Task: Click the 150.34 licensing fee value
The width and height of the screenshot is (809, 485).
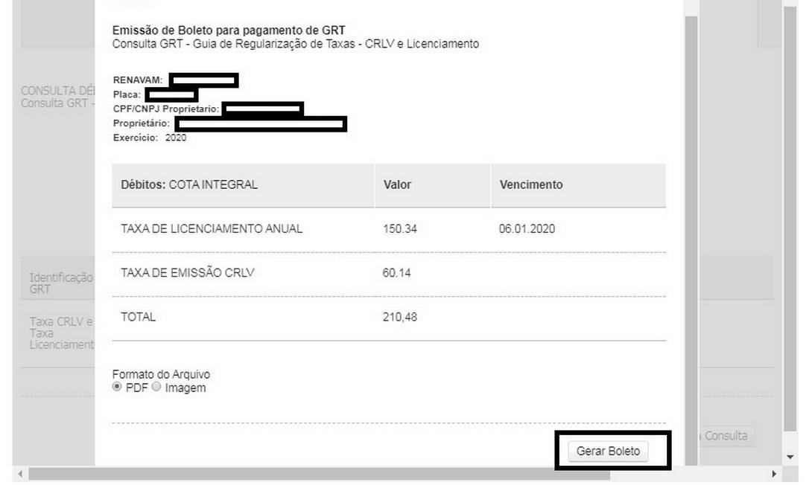Action: click(x=400, y=229)
